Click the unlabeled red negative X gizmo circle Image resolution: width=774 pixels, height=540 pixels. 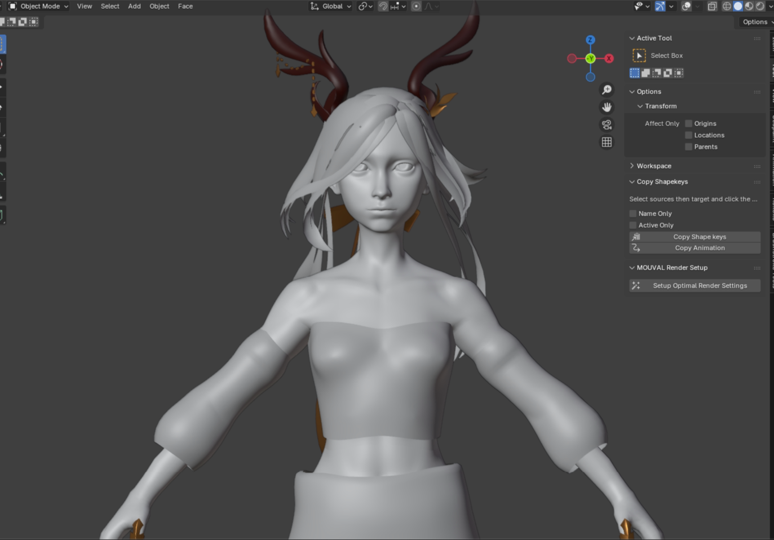pos(572,58)
